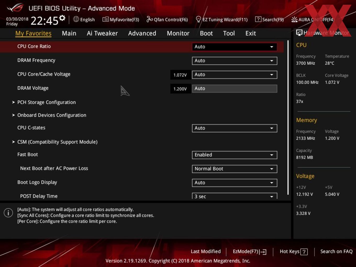This screenshot has width=356, height=267.
Task: Select the Fast Boot label
Action: pyautogui.click(x=27, y=154)
